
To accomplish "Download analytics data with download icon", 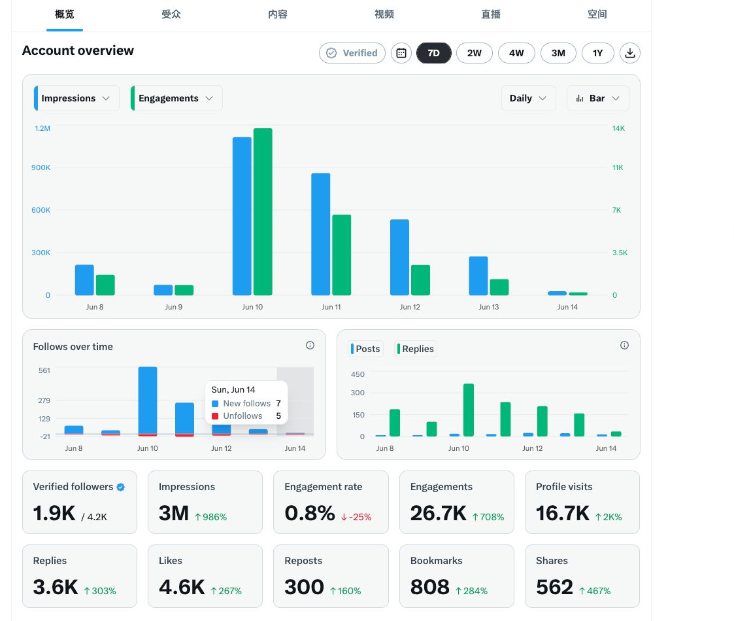I will pyautogui.click(x=629, y=53).
